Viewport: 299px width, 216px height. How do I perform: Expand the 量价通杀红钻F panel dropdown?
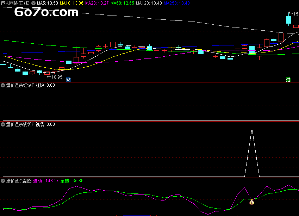coord(3,85)
